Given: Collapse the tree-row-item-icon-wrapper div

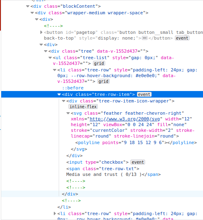Looking at the screenshot, I should [x=64, y=101].
